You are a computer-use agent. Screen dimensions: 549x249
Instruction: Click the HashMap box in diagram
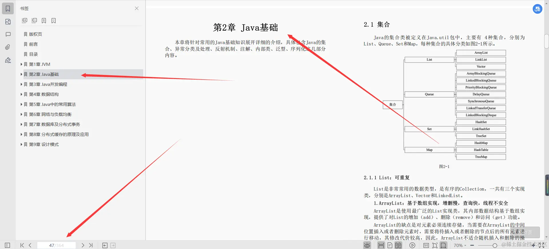(481, 143)
